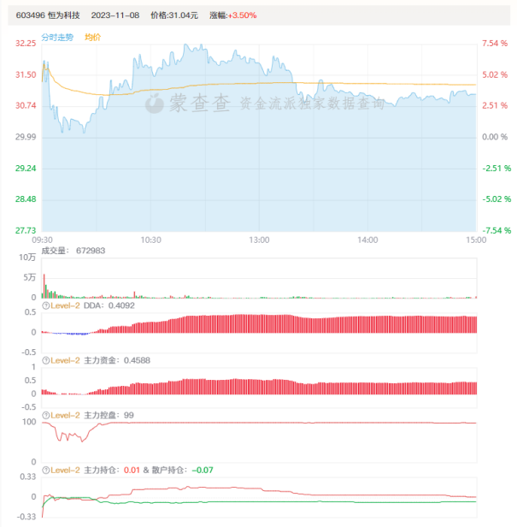517x527 pixels.
Task: Click the help icon beside 主力控盘
Action: (x=45, y=416)
